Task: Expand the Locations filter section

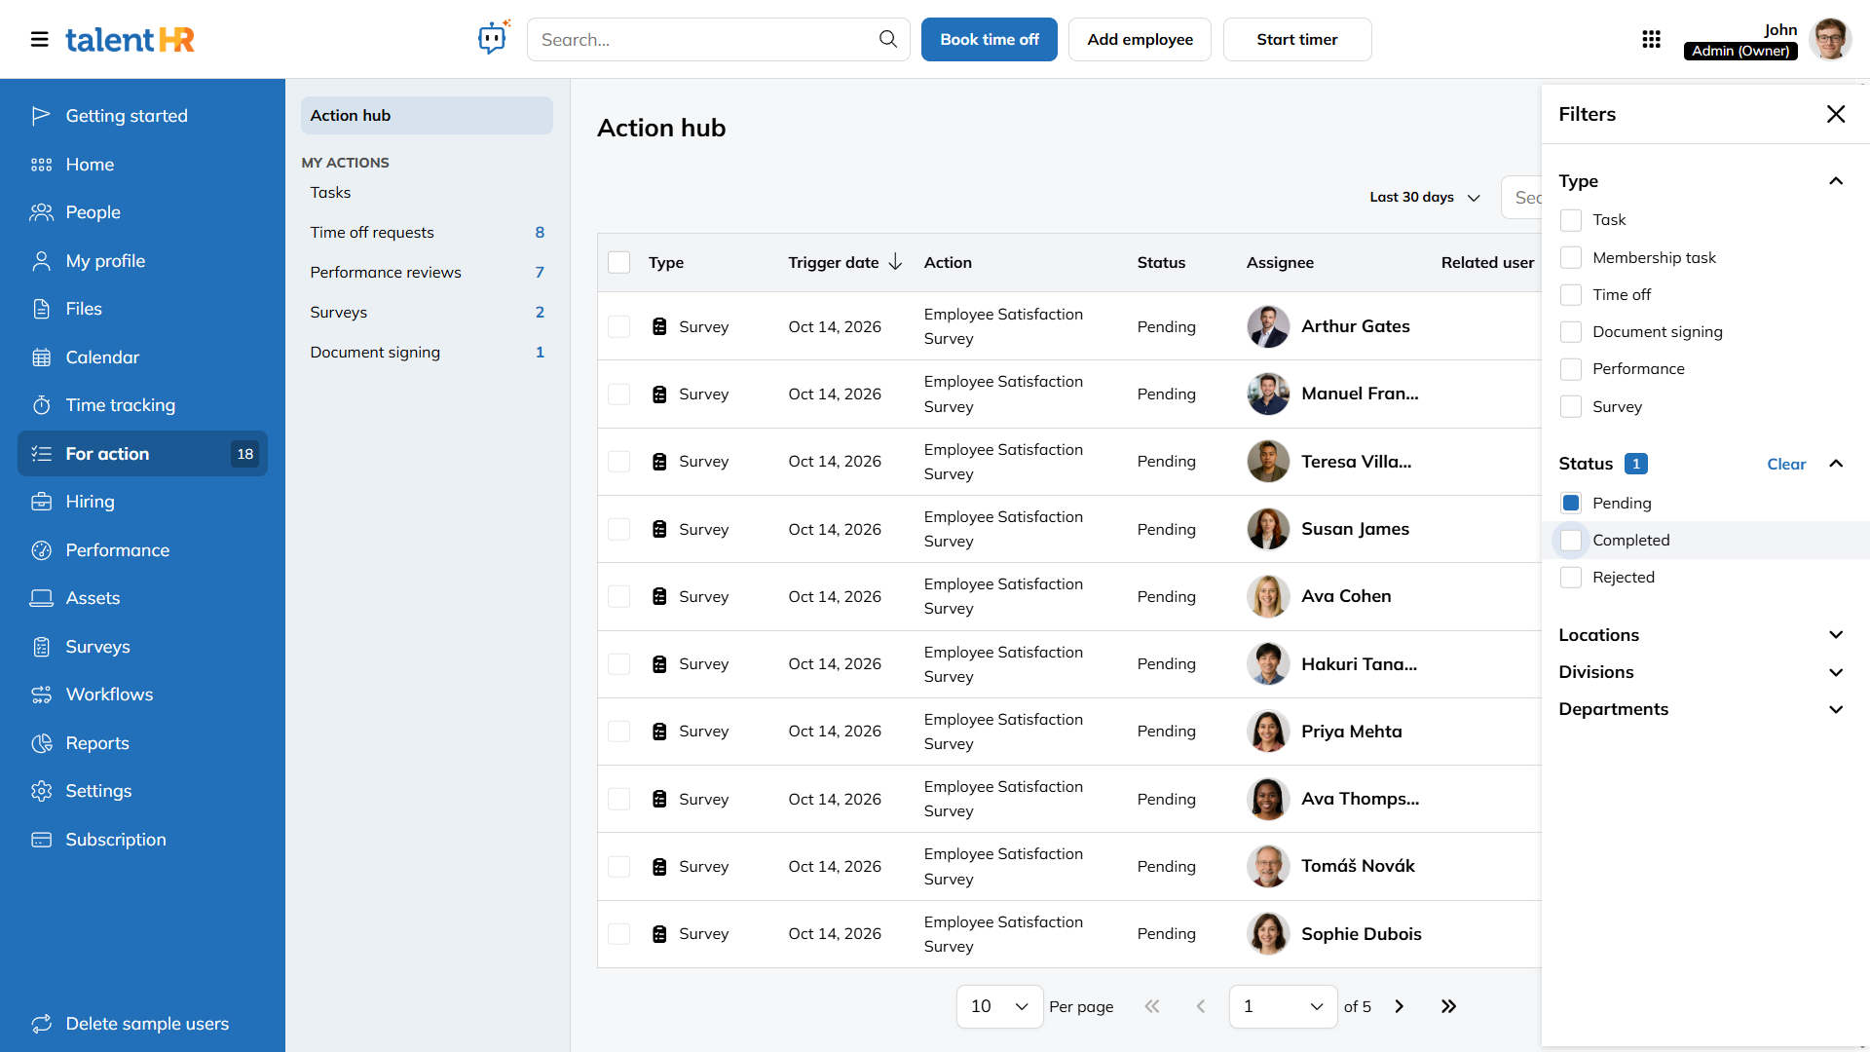Action: tap(1836, 635)
